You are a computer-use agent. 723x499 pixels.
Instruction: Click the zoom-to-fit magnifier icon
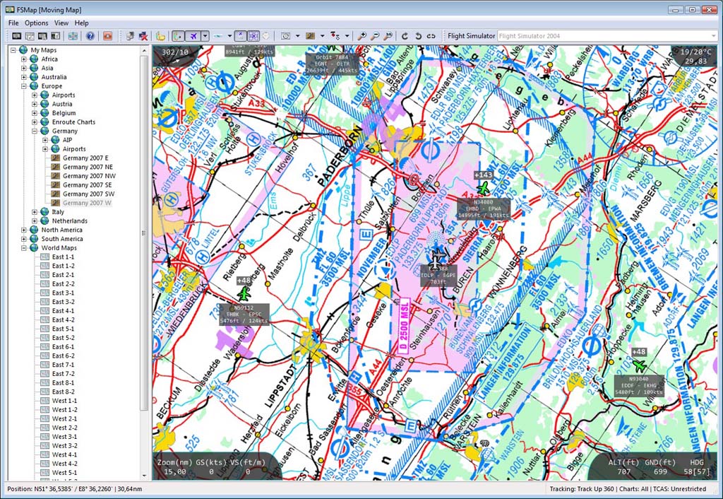[x=388, y=36]
